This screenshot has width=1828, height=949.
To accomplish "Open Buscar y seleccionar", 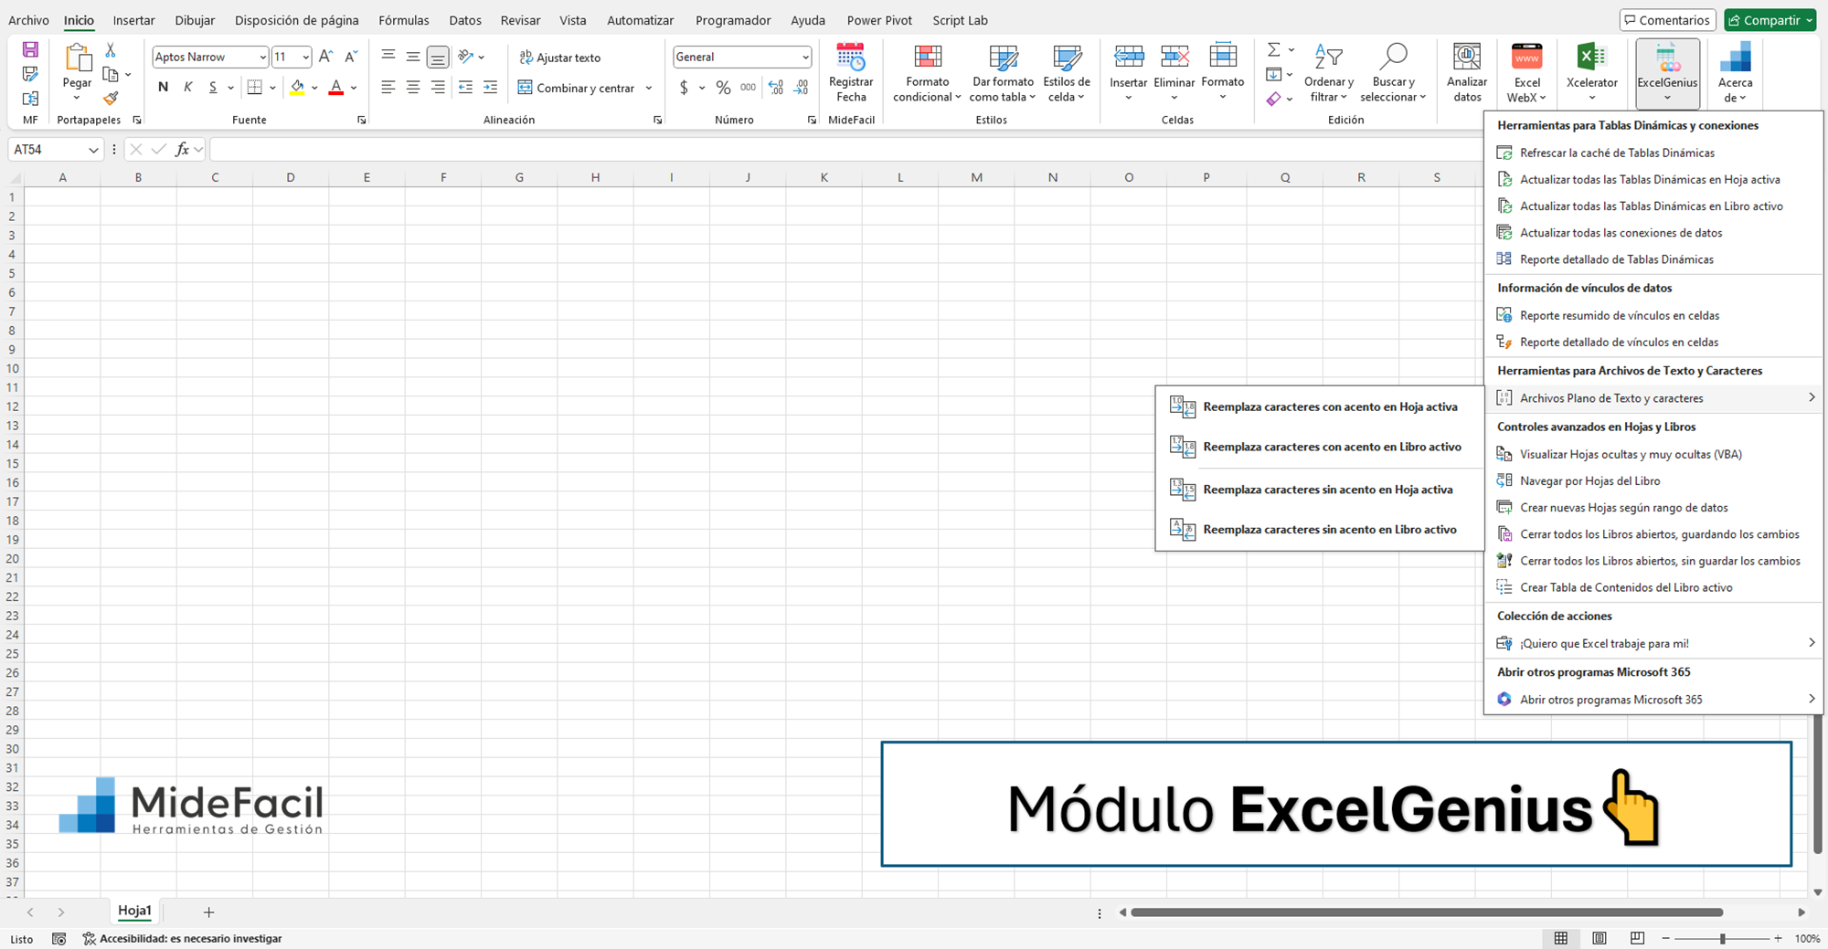I will 1393,73.
